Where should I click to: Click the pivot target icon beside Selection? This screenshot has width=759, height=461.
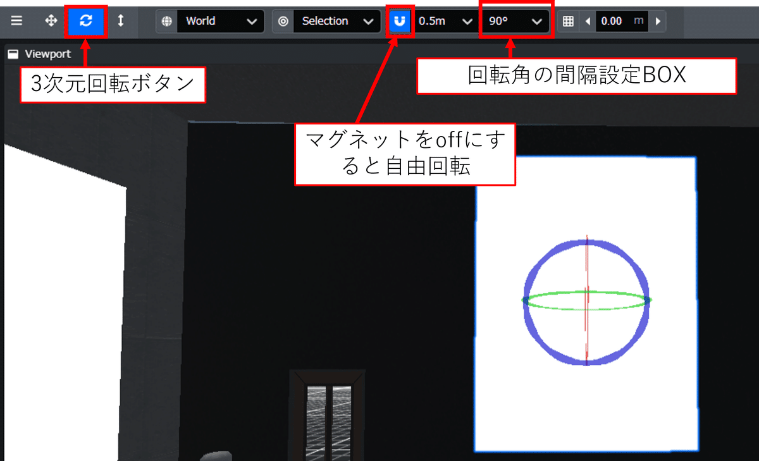tap(283, 21)
